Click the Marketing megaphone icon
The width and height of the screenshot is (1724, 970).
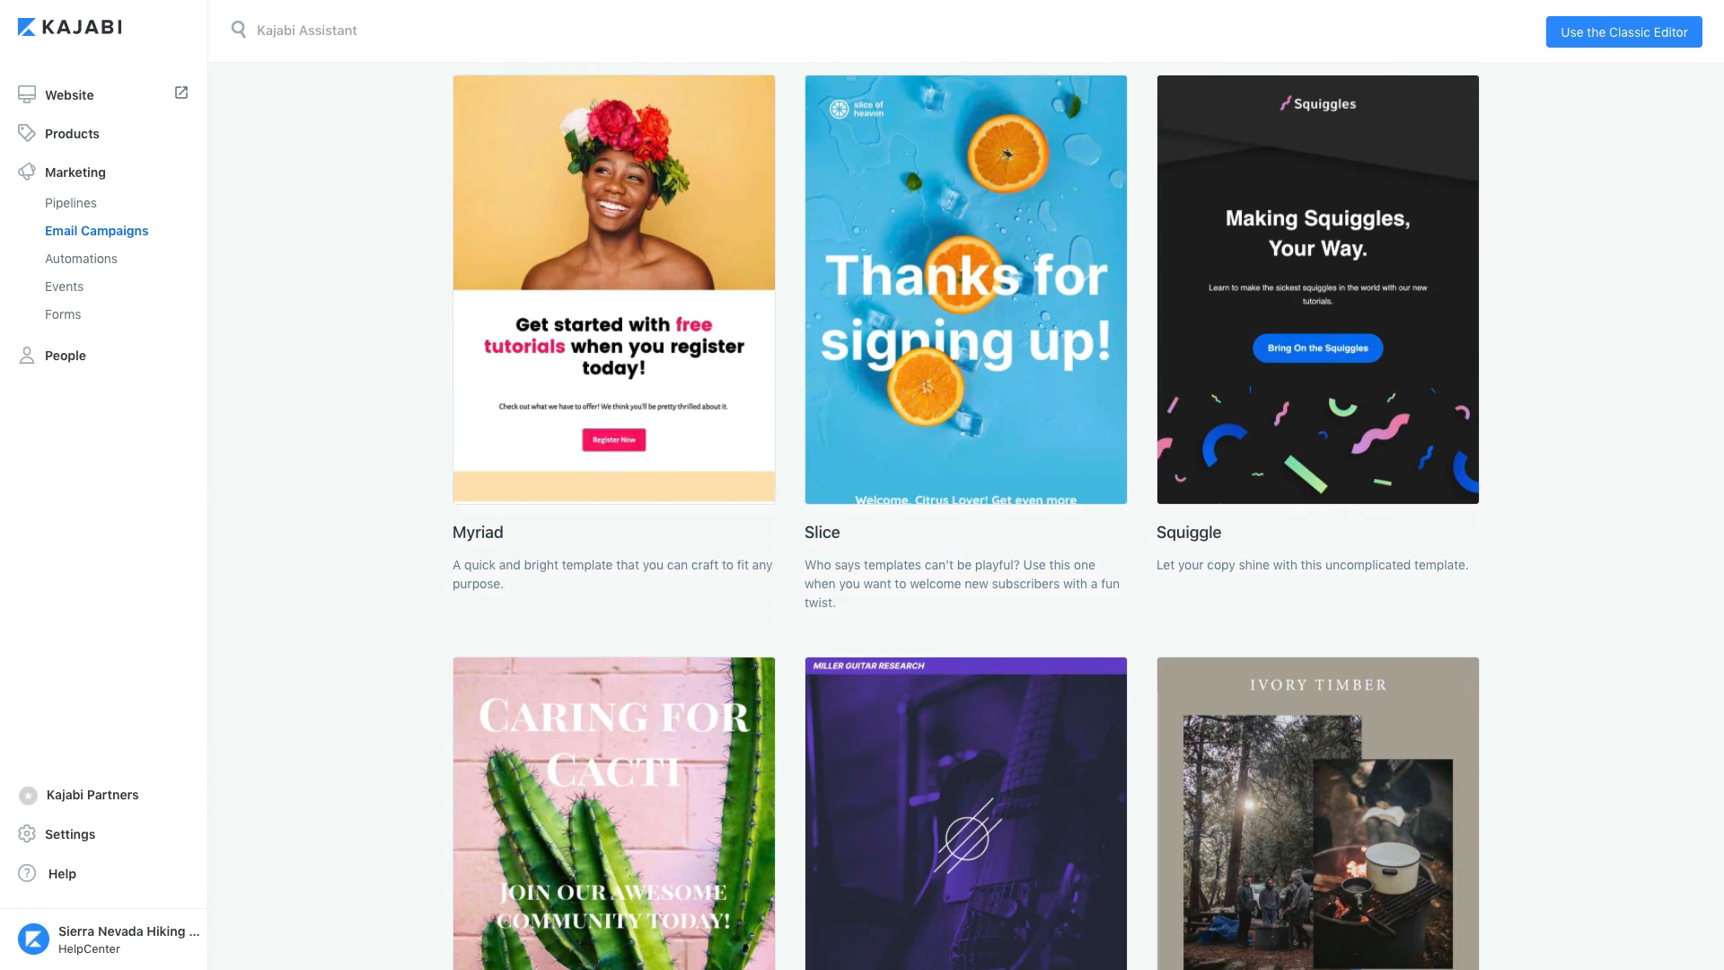click(x=27, y=172)
